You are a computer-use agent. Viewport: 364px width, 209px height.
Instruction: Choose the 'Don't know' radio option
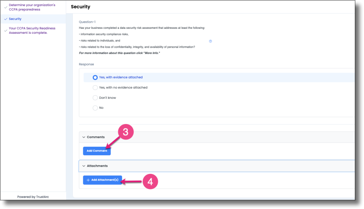95,98
